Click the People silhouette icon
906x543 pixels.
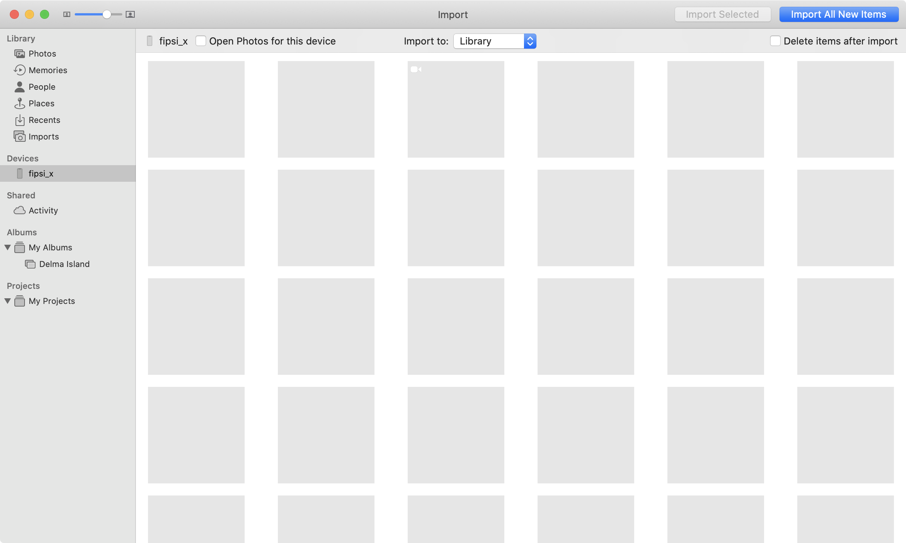point(20,87)
